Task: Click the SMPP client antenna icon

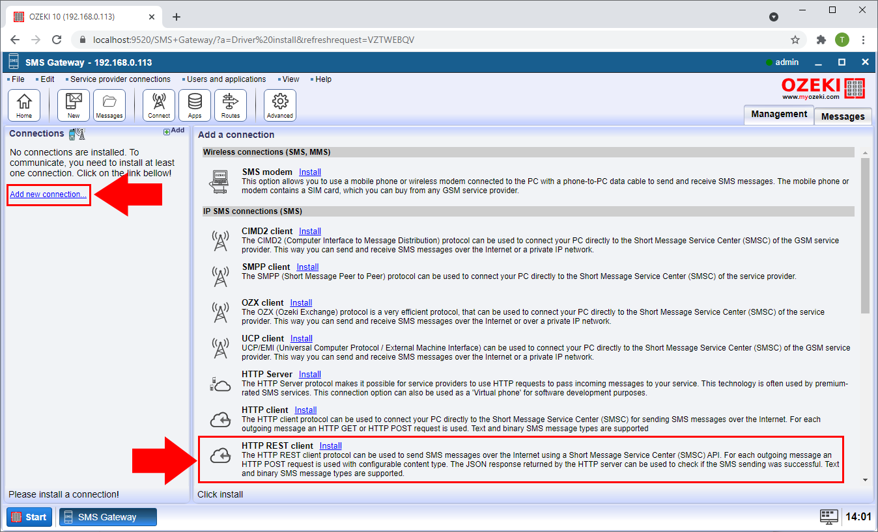Action: pyautogui.click(x=221, y=276)
